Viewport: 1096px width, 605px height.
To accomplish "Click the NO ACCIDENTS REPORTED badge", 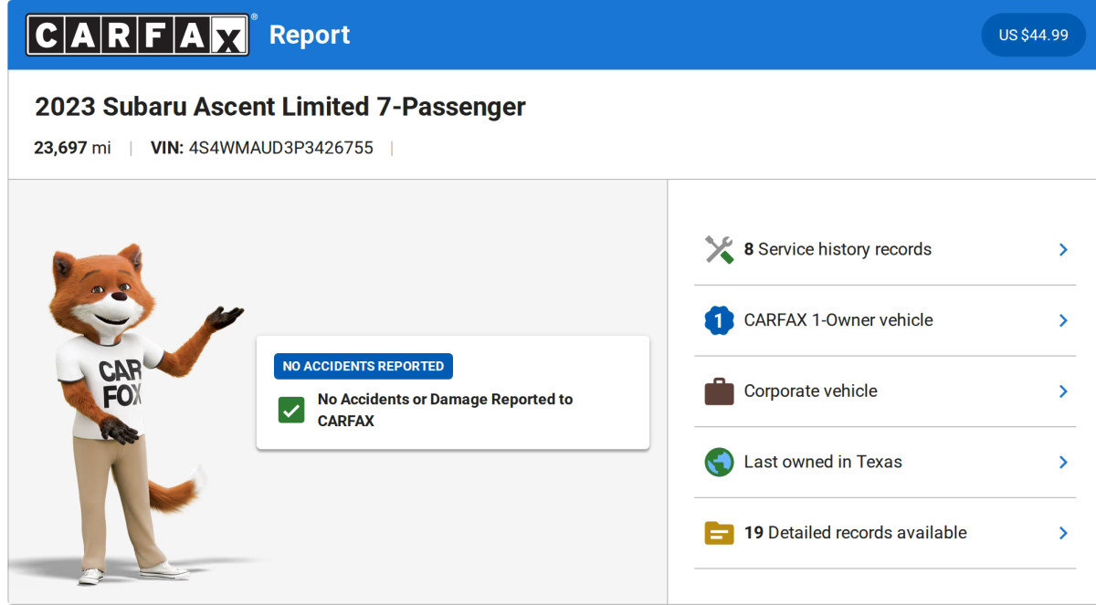I will coord(363,366).
